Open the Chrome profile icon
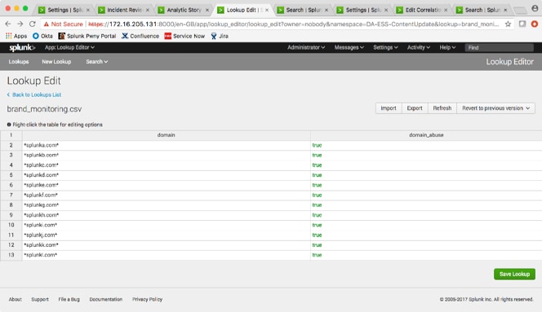Screen dimensions: 542x312 click(x=535, y=8)
